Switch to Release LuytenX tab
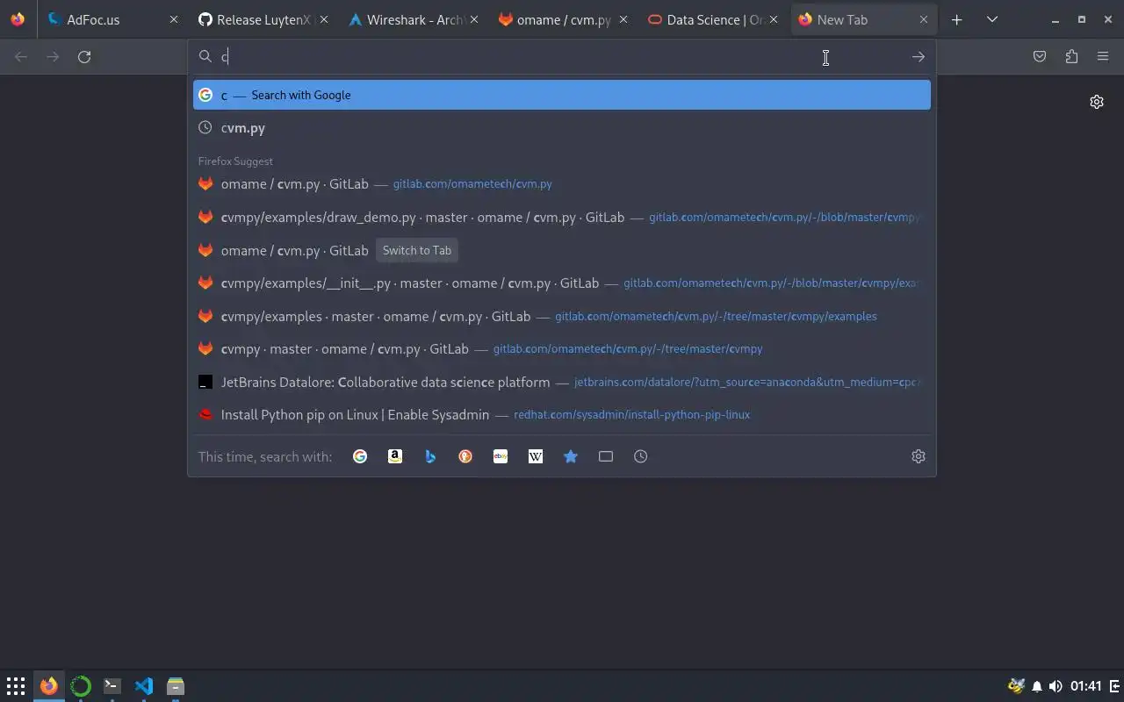Image resolution: width=1124 pixels, height=702 pixels. point(262,19)
